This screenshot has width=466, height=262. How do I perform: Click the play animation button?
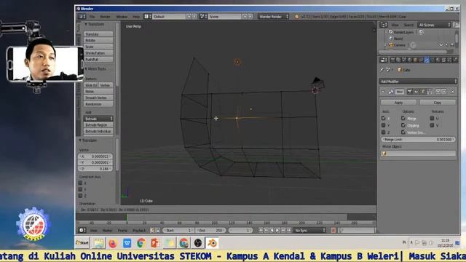click(x=277, y=230)
